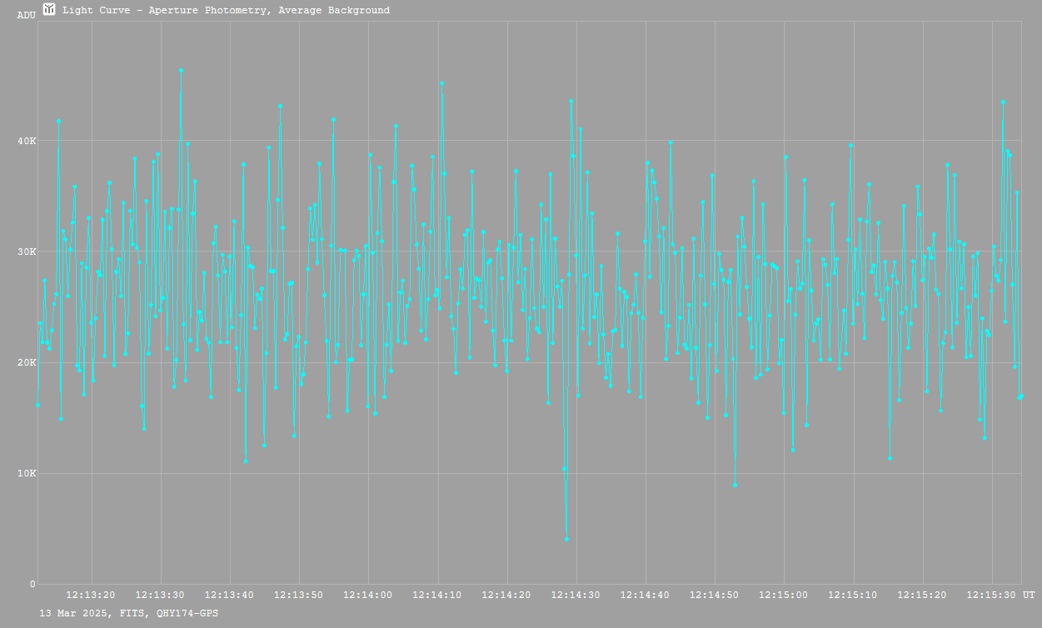Click the 12:14:40 time axis label
Viewport: 1042px width, 628px height.
(645, 595)
